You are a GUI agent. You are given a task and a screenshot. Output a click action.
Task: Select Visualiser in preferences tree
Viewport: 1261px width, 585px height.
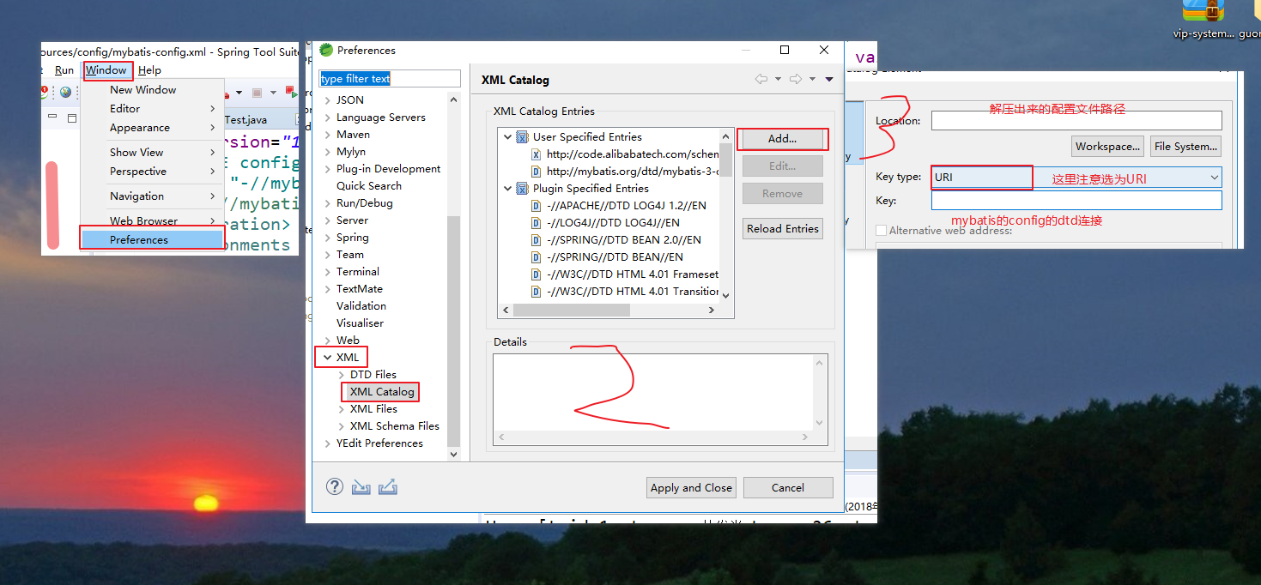pos(361,323)
